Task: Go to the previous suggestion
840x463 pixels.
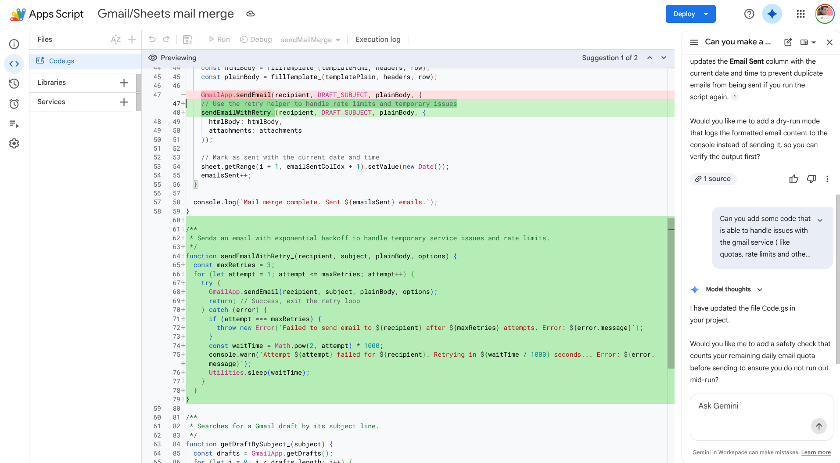Action: click(x=650, y=58)
